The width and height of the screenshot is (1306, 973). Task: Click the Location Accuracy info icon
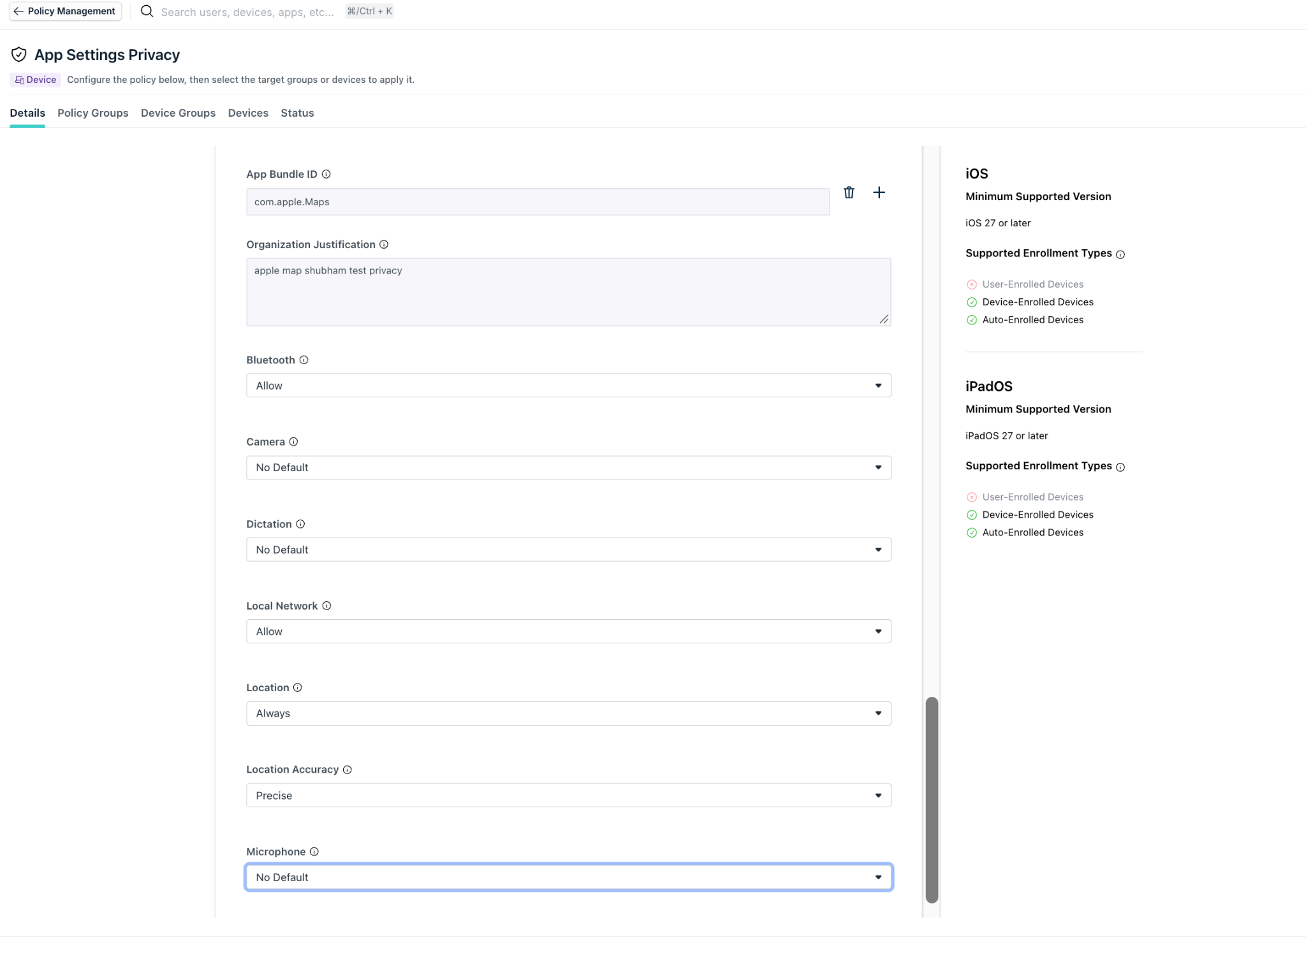tap(348, 770)
